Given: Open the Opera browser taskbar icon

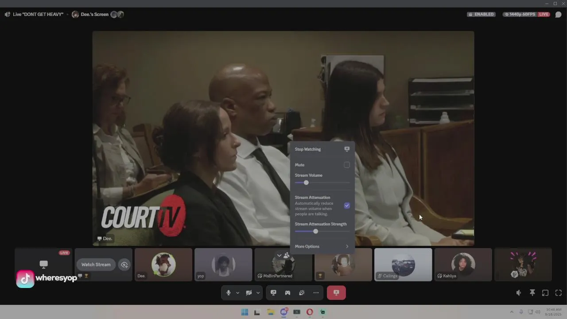Looking at the screenshot, I should [310, 312].
